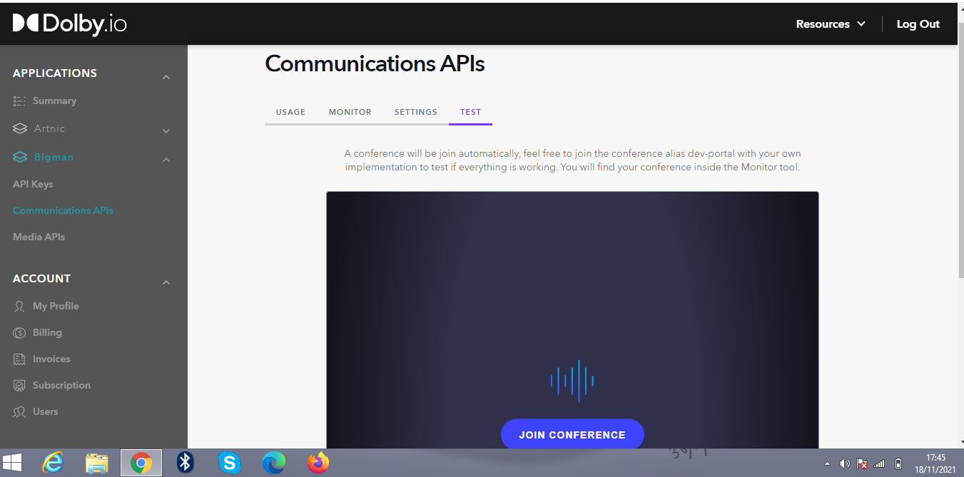Viewport: 964px width, 477px height.
Task: Open Communications APIs in the sidebar
Action: tap(63, 210)
